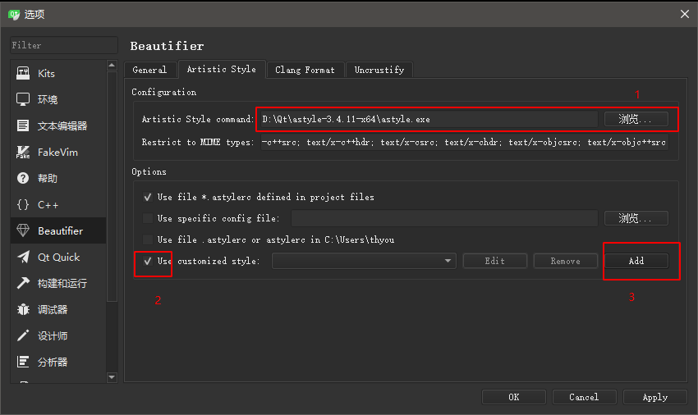Uncheck the 'Use customized style' checkbox

pyautogui.click(x=148, y=261)
